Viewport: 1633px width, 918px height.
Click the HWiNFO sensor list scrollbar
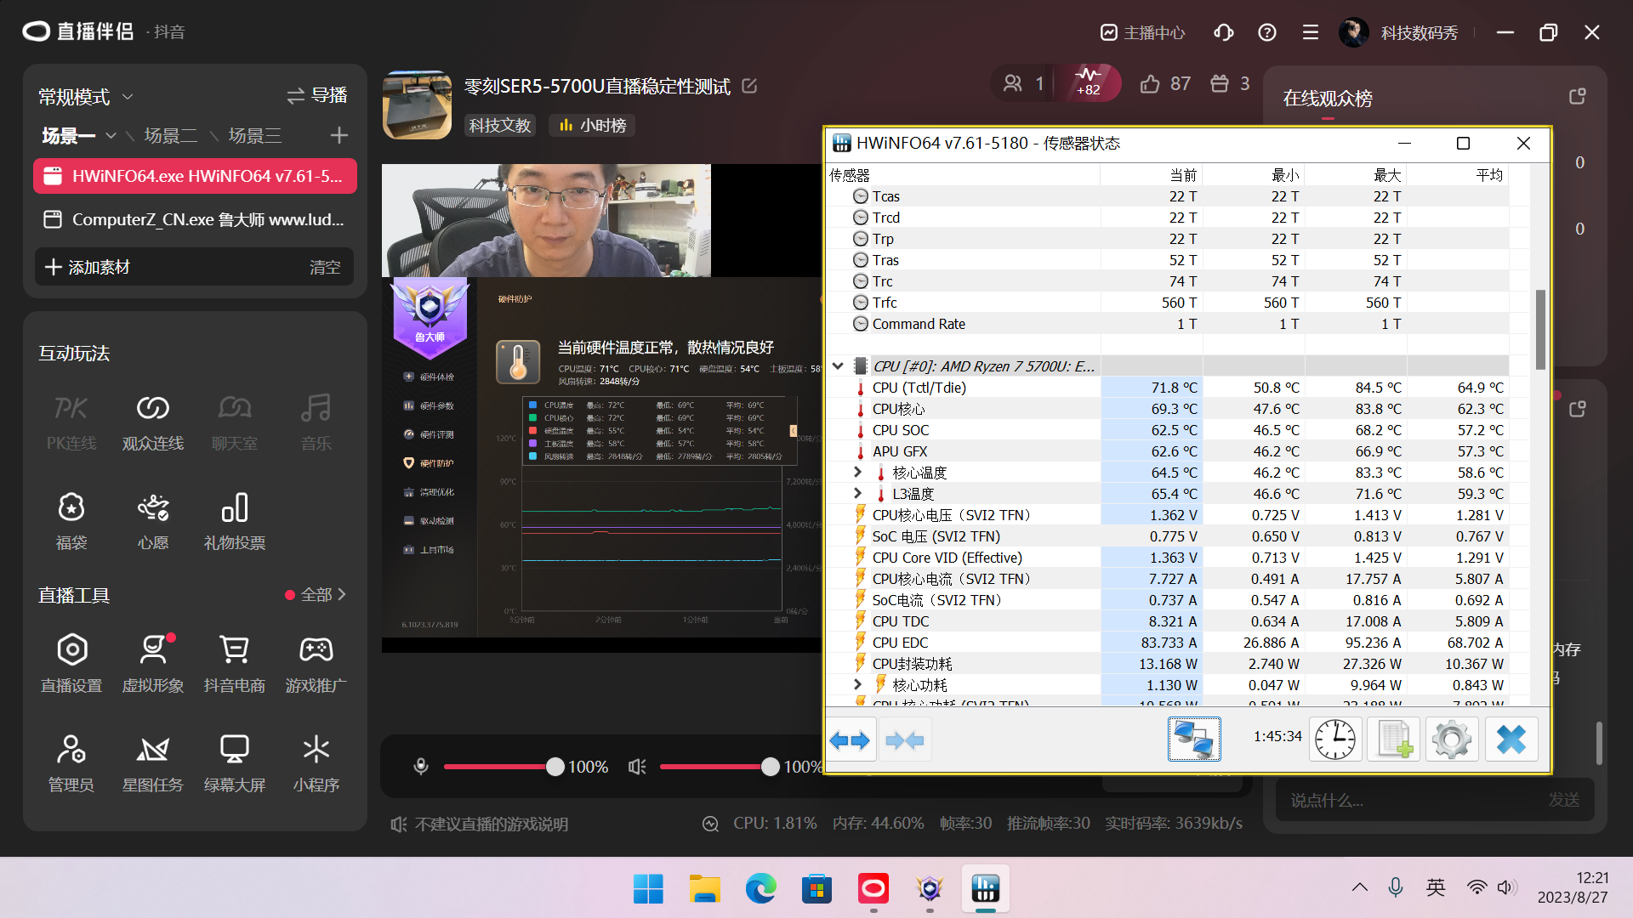(1540, 329)
